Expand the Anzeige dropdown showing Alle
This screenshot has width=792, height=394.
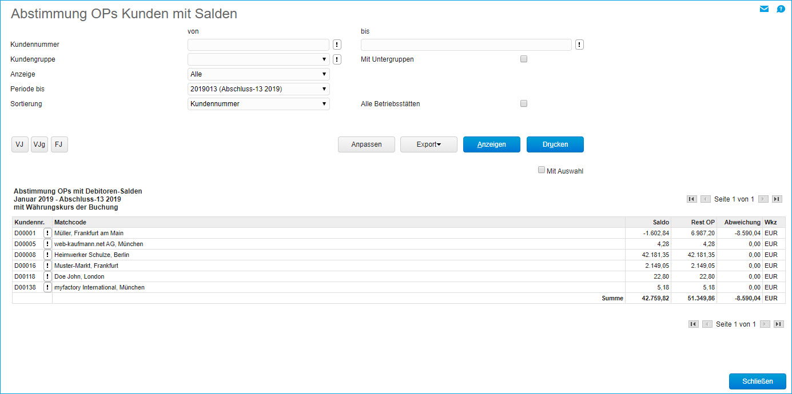point(258,74)
